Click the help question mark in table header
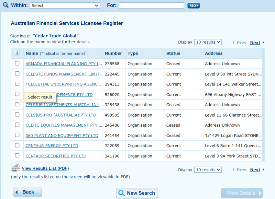This screenshot has height=199, width=275. tap(16, 53)
